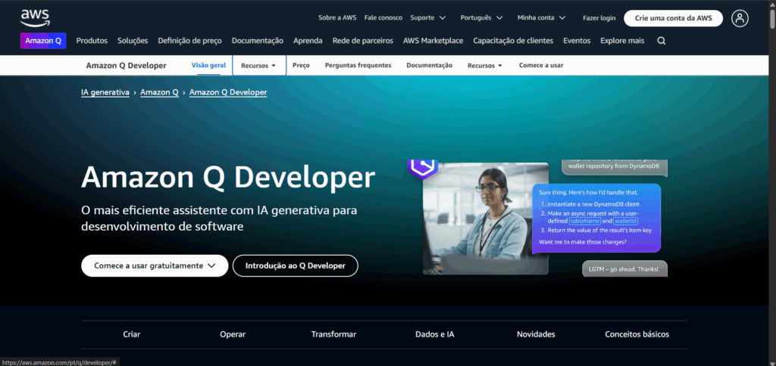Click Fazer login link

599,18
